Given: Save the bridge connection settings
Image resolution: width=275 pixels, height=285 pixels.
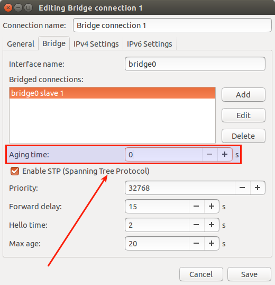Looking at the screenshot, I should [x=249, y=274].
